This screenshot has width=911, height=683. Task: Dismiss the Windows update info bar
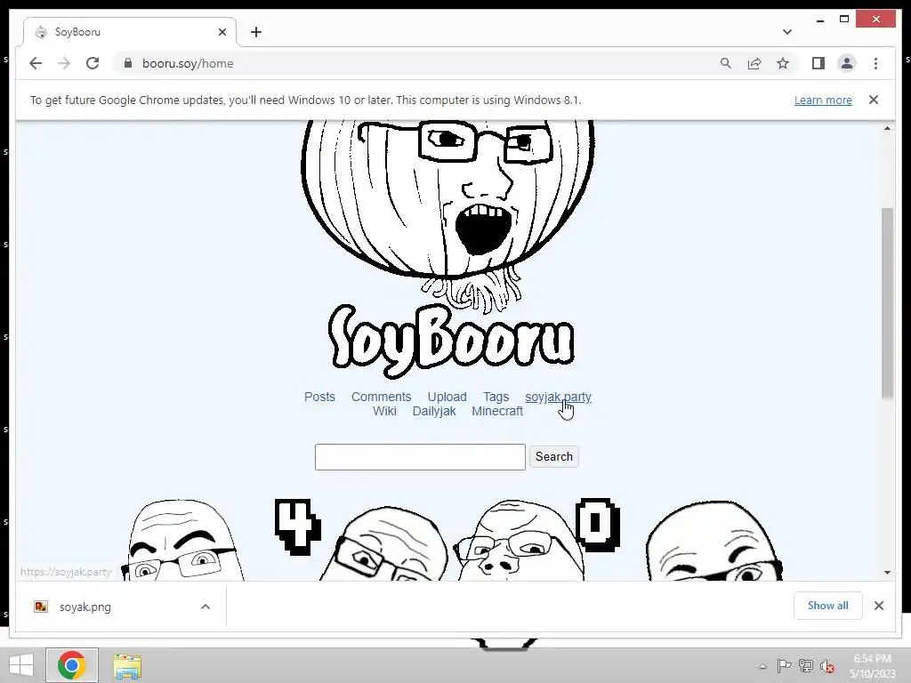point(874,100)
